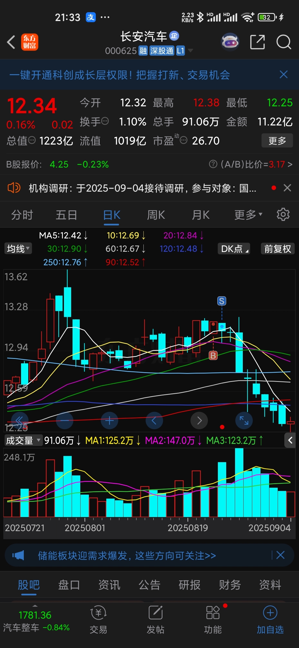This screenshot has height=648, width=299.
Task: Select the 日K chart tab
Action: (x=112, y=215)
